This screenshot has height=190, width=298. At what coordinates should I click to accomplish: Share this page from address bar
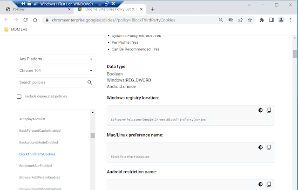click(x=240, y=20)
